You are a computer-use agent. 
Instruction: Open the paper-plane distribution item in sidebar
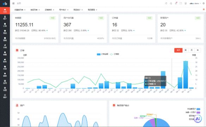point(5,46)
